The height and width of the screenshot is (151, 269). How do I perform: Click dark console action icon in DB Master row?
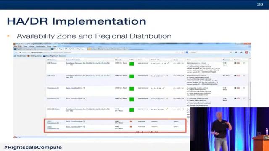click(x=235, y=63)
